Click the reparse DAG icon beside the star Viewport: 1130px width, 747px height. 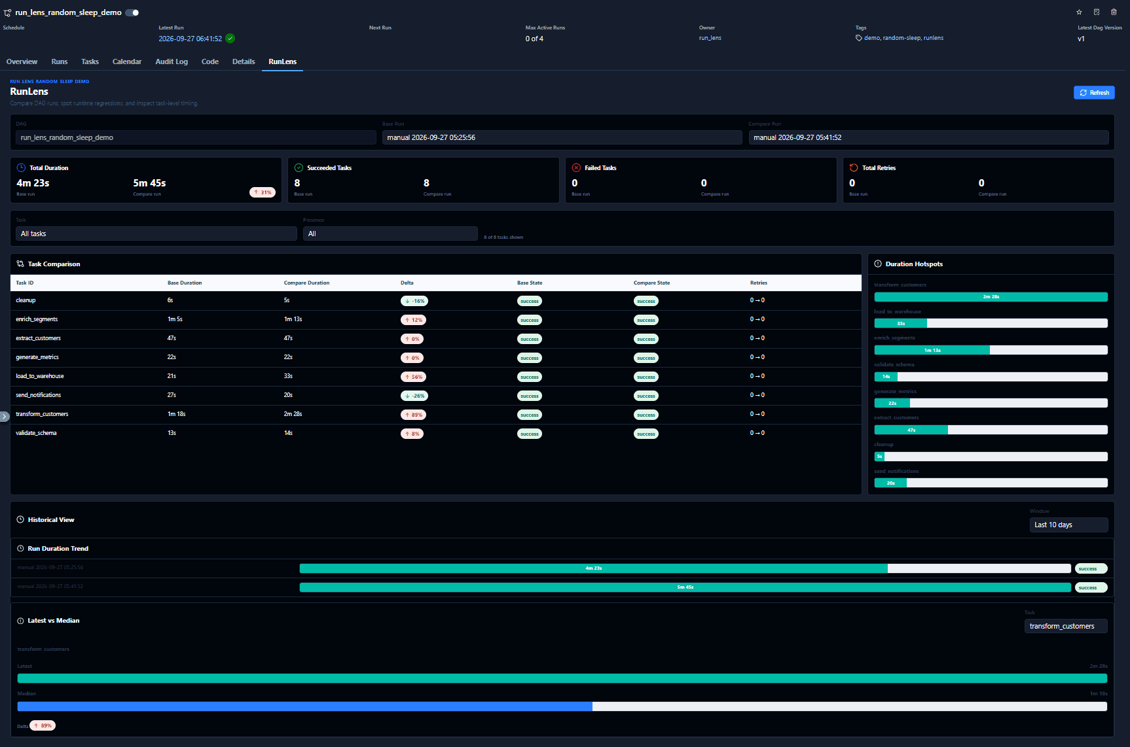[1097, 12]
